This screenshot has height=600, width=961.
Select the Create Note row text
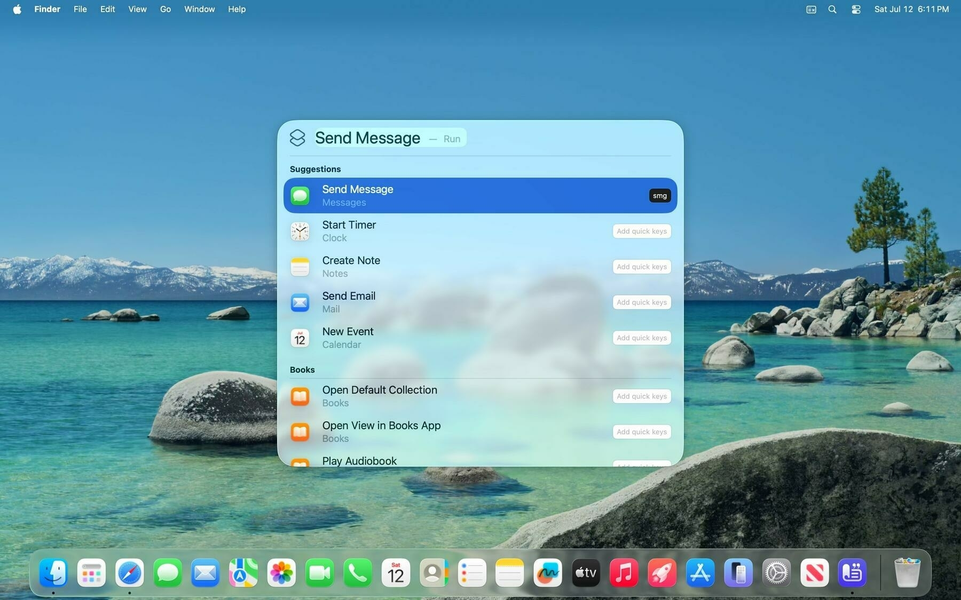[x=351, y=261]
